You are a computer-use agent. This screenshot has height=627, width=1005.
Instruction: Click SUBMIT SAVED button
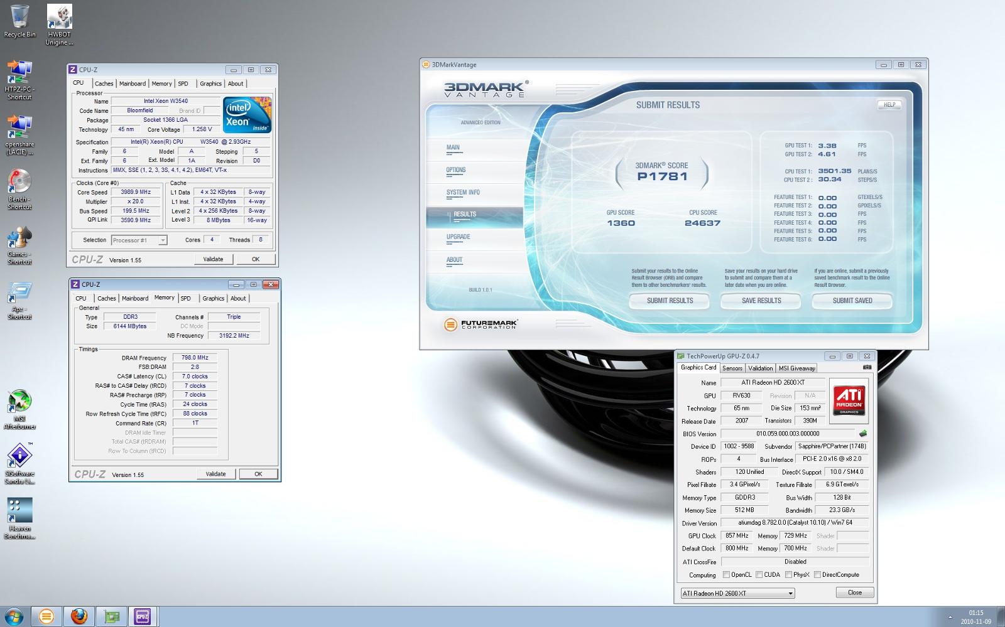[x=852, y=301]
